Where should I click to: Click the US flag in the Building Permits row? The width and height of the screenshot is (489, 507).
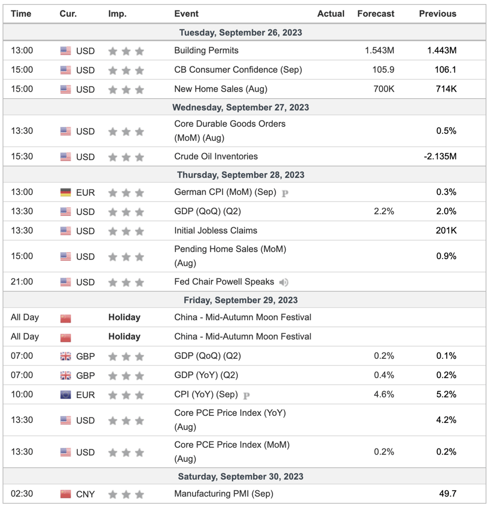coord(66,51)
